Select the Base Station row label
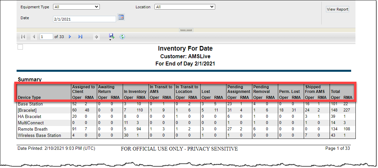 30,104
